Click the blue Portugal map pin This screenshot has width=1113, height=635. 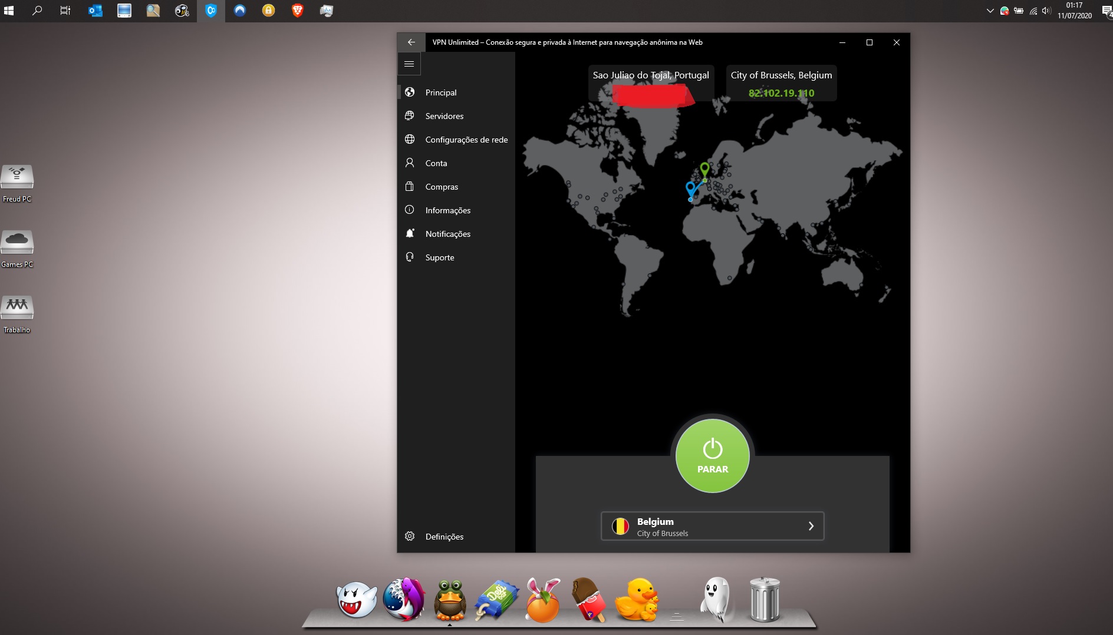click(x=691, y=190)
